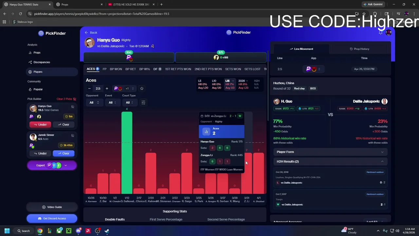419x236 pixels.
Task: Open the PickFinder profile avatar menu
Action: pyautogui.click(x=389, y=32)
